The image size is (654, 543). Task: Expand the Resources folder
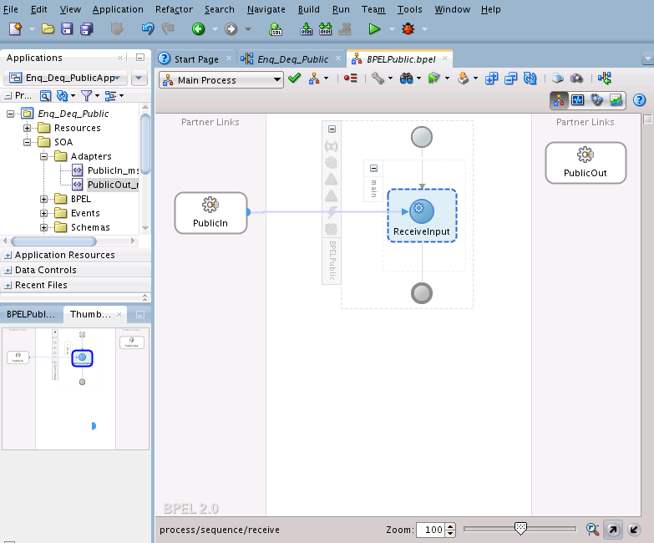pos(27,128)
